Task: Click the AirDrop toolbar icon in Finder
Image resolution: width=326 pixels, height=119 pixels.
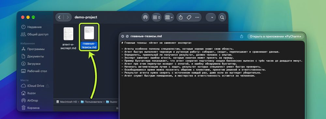Action: pos(145,17)
